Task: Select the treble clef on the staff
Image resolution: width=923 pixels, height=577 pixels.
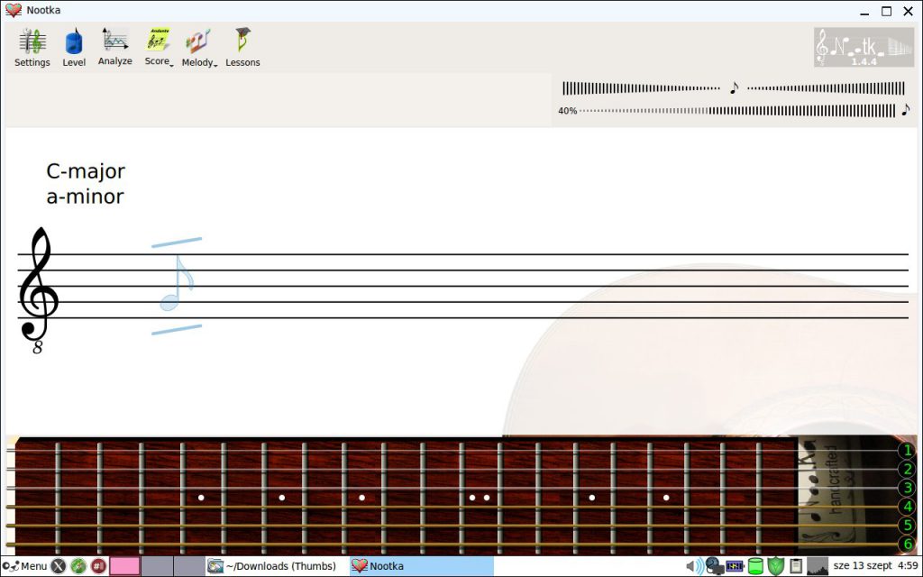Action: [x=38, y=288]
